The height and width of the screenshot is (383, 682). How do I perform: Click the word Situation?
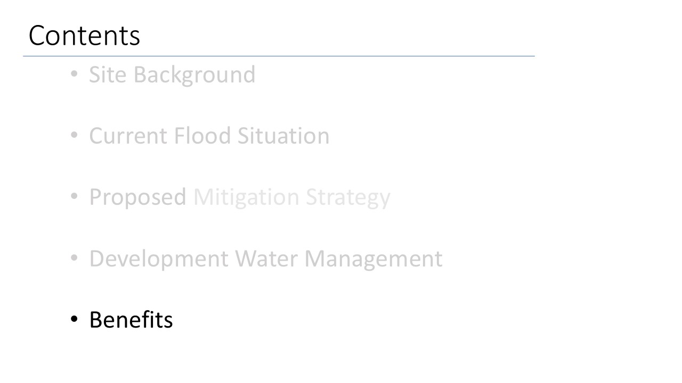click(x=283, y=136)
